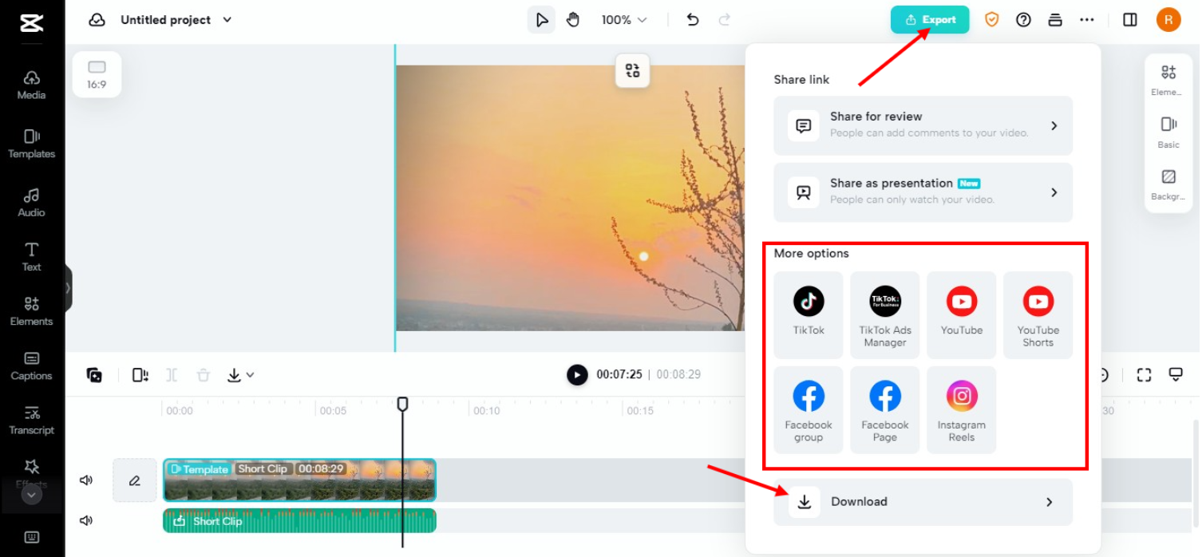The image size is (1202, 557).
Task: Open the user avatar R account menu
Action: point(1168,20)
